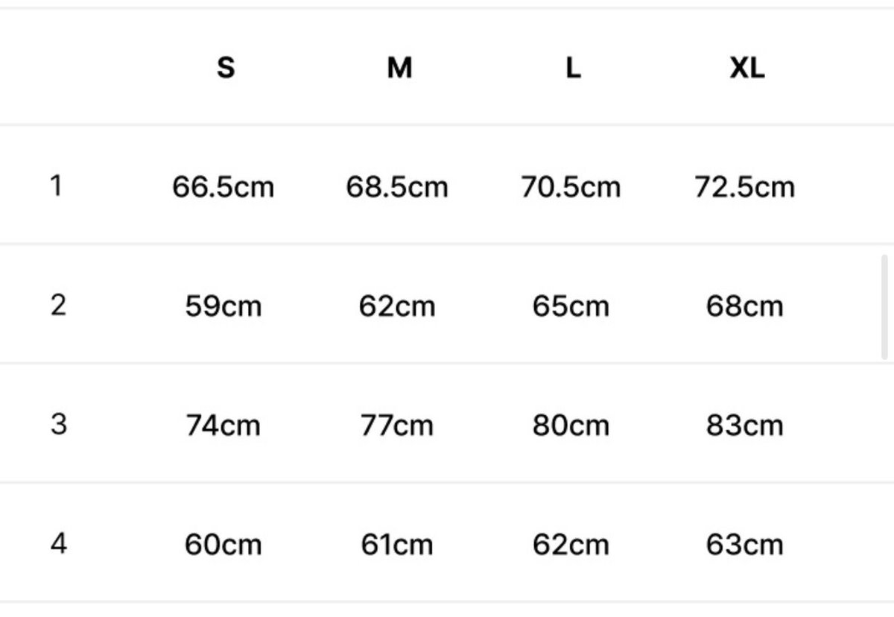Click row number 4 label
This screenshot has height=617, width=894.
[58, 543]
